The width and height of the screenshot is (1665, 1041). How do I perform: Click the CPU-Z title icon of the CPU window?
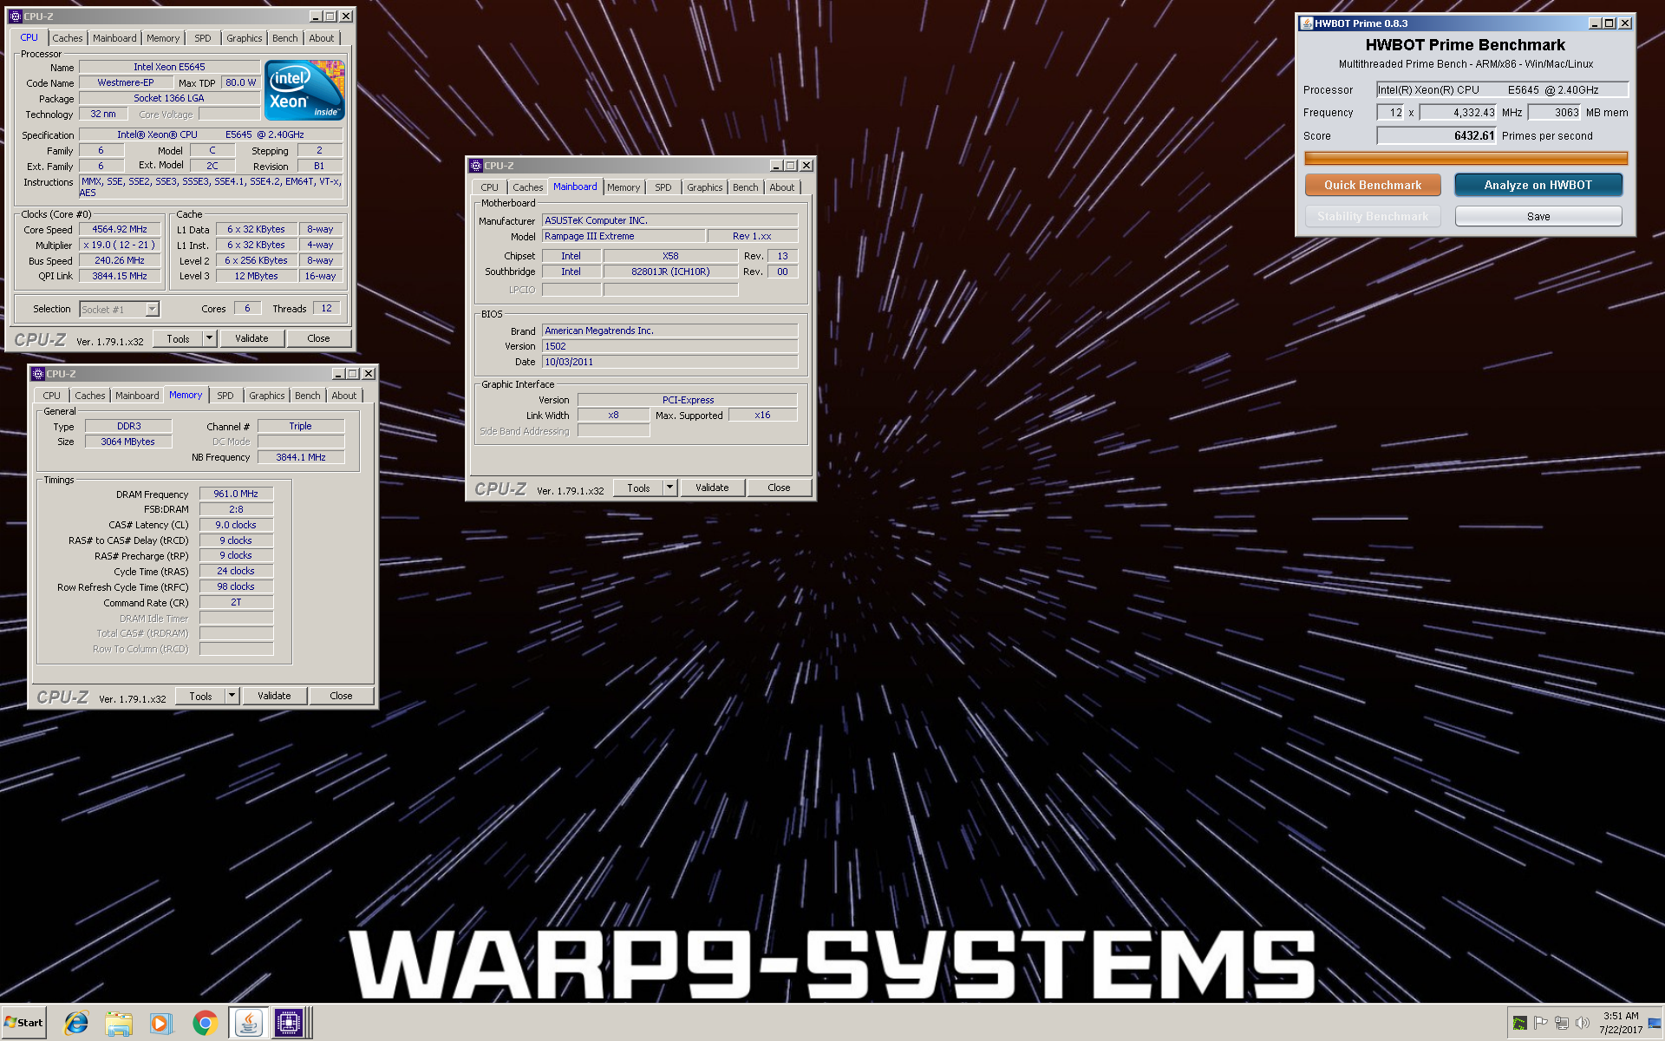click(x=15, y=16)
